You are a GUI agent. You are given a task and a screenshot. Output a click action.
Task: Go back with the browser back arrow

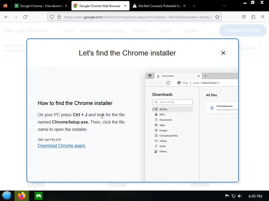pos(6,17)
